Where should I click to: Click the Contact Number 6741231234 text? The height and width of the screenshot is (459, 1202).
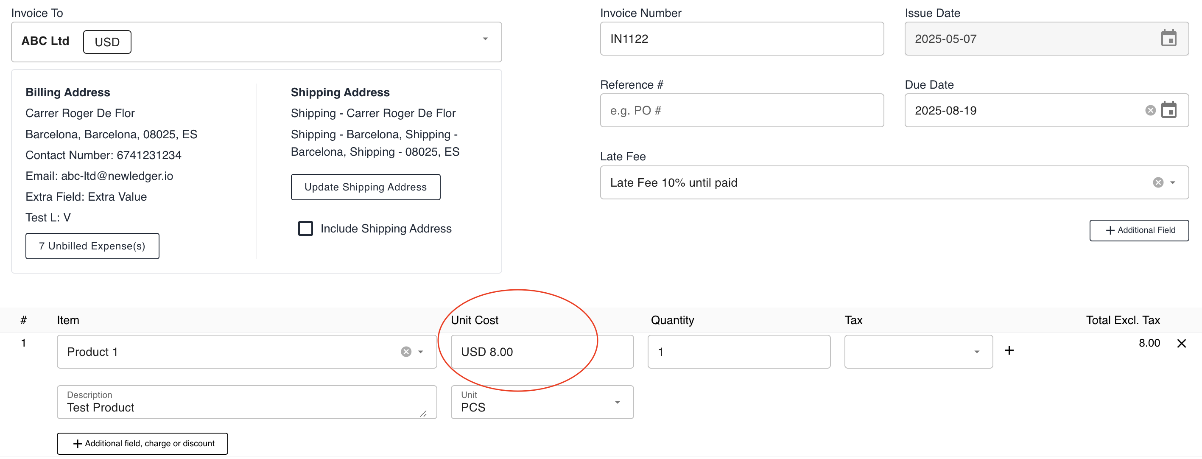click(103, 155)
